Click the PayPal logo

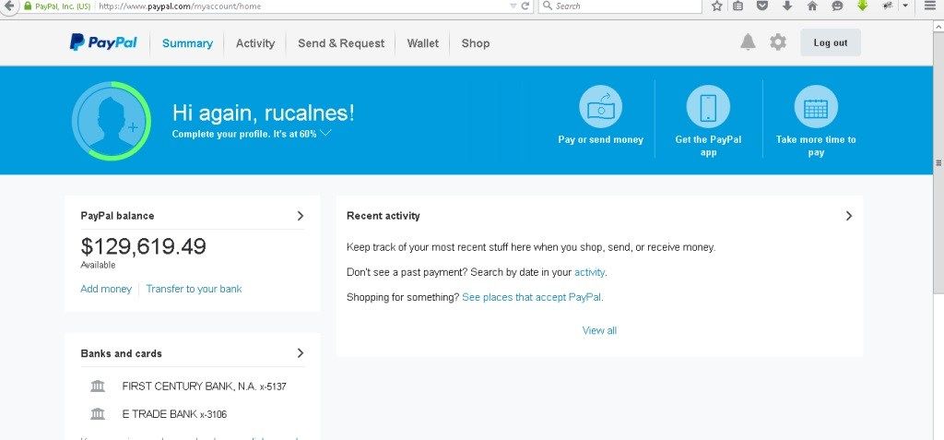(103, 42)
